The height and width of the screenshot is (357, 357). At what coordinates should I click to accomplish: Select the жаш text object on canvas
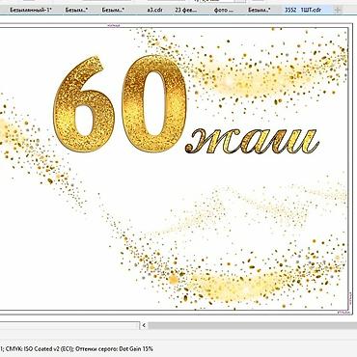click(252, 141)
